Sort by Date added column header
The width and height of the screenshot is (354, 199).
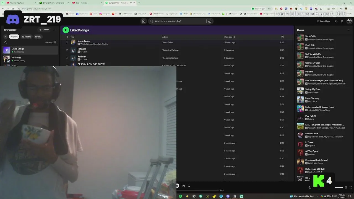(x=230, y=37)
